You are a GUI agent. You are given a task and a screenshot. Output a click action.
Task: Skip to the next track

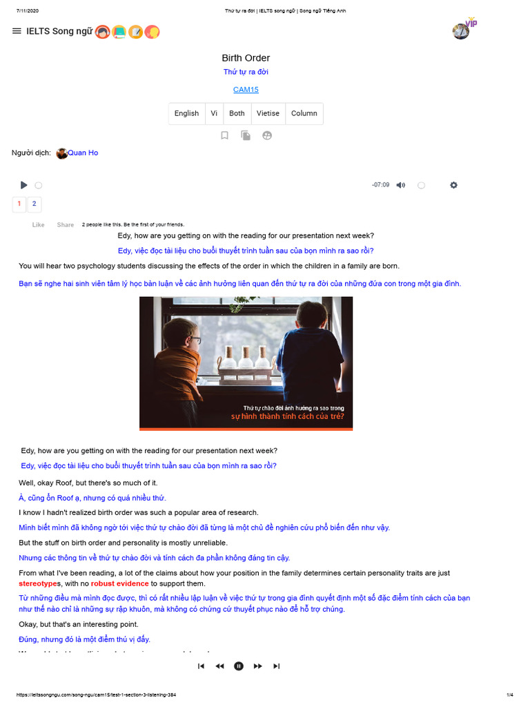[x=276, y=666]
